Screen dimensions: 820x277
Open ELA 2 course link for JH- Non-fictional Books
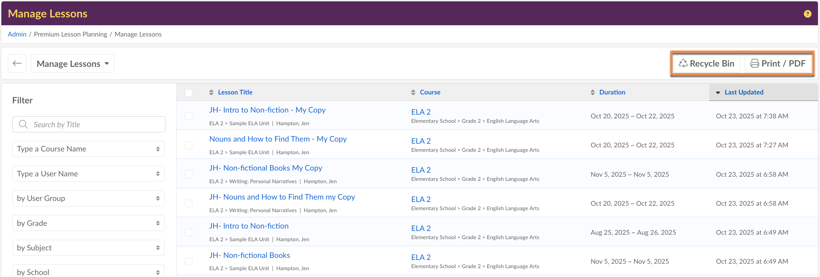point(421,257)
